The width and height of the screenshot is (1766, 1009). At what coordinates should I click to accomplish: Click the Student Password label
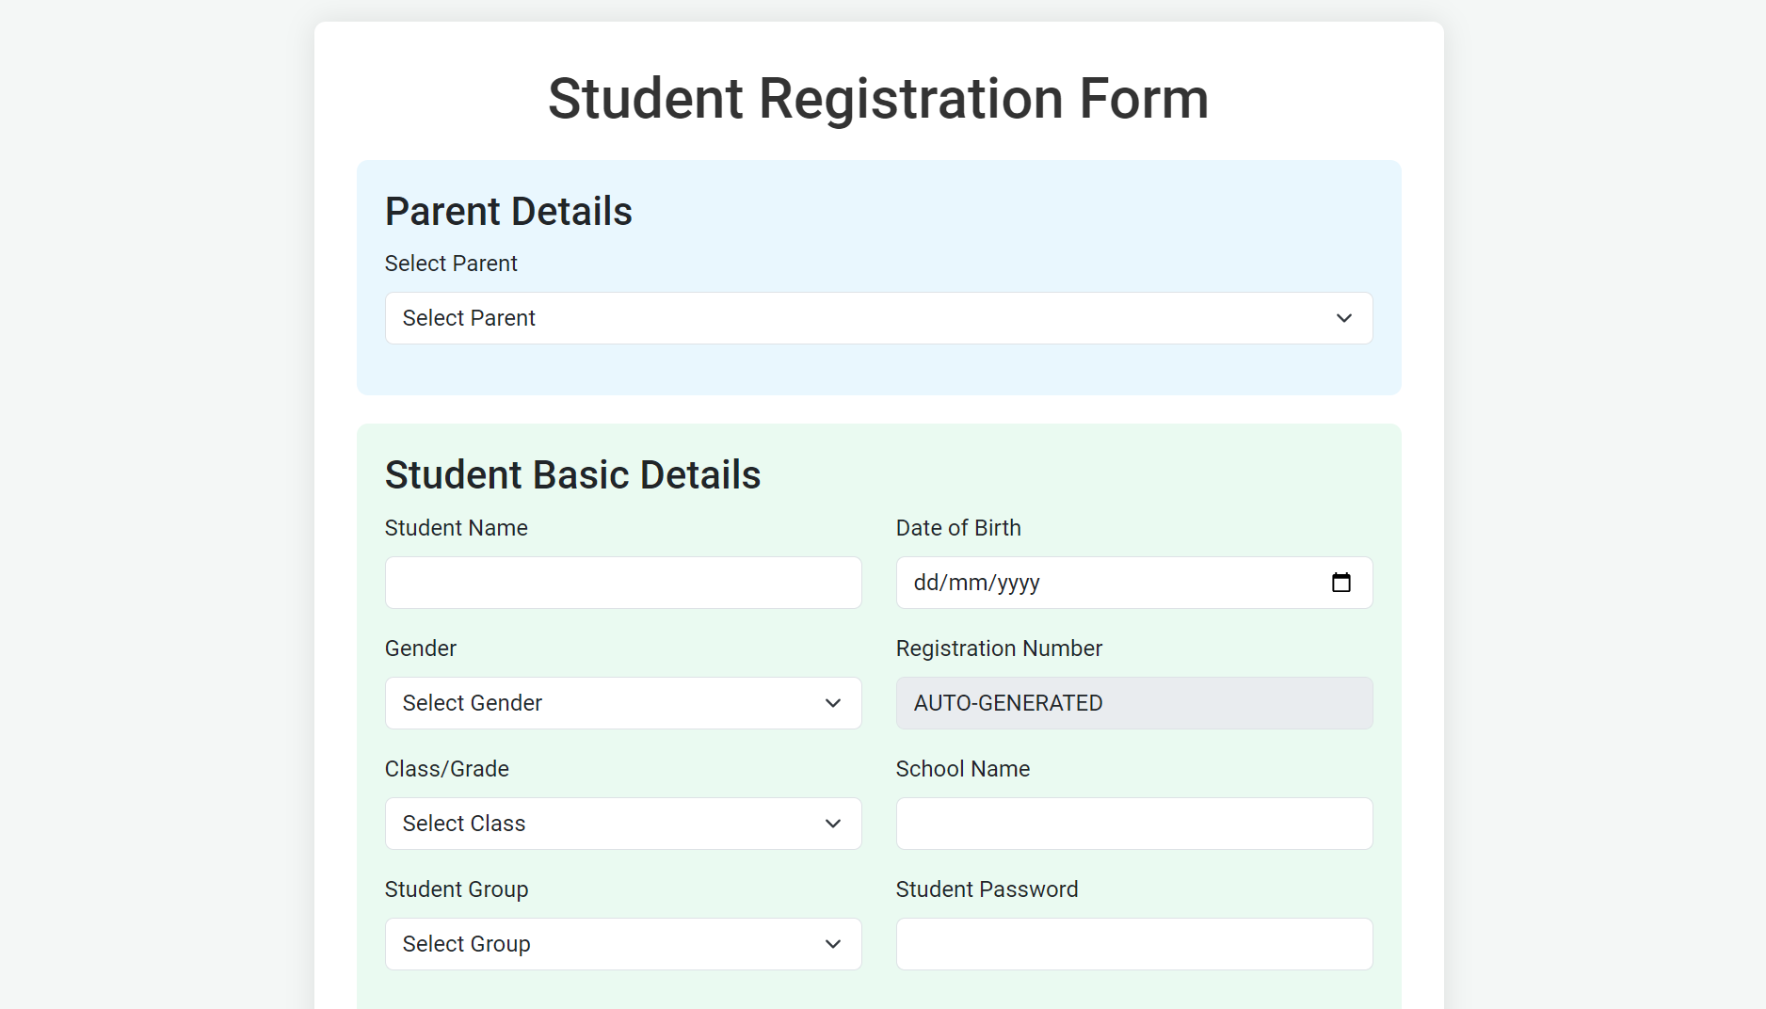987,889
